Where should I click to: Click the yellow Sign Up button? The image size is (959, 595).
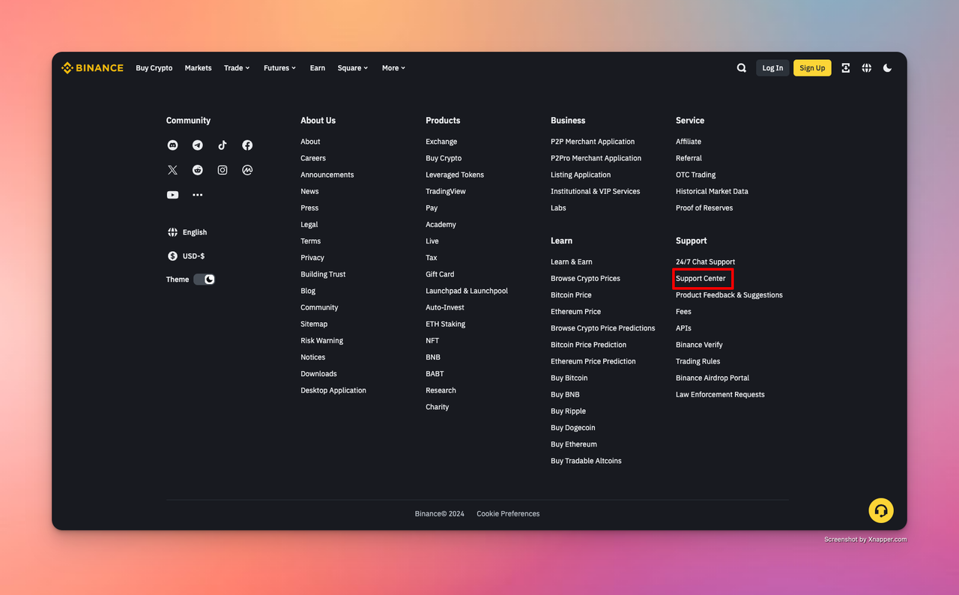(x=812, y=68)
